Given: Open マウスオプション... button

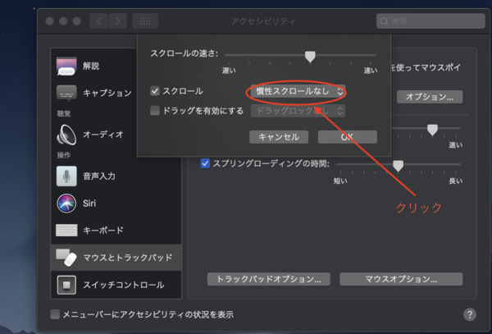Looking at the screenshot, I should (x=401, y=279).
